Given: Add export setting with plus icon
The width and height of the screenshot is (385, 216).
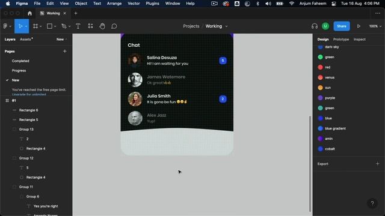Looking at the screenshot, I should pos(378,164).
